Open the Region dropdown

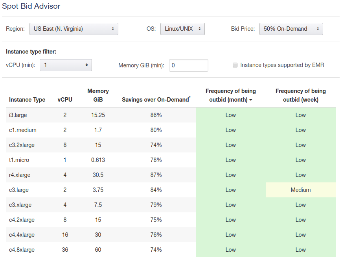(74, 29)
